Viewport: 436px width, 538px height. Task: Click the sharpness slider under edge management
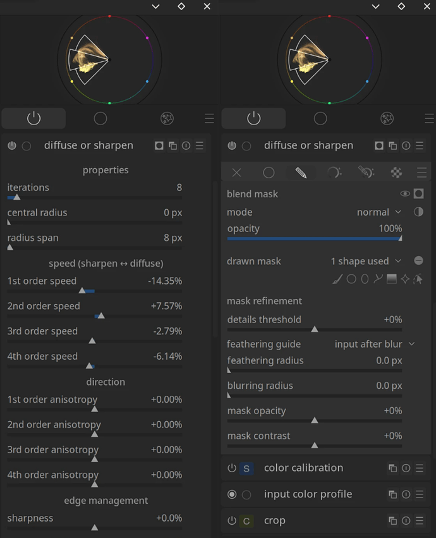[94, 527]
